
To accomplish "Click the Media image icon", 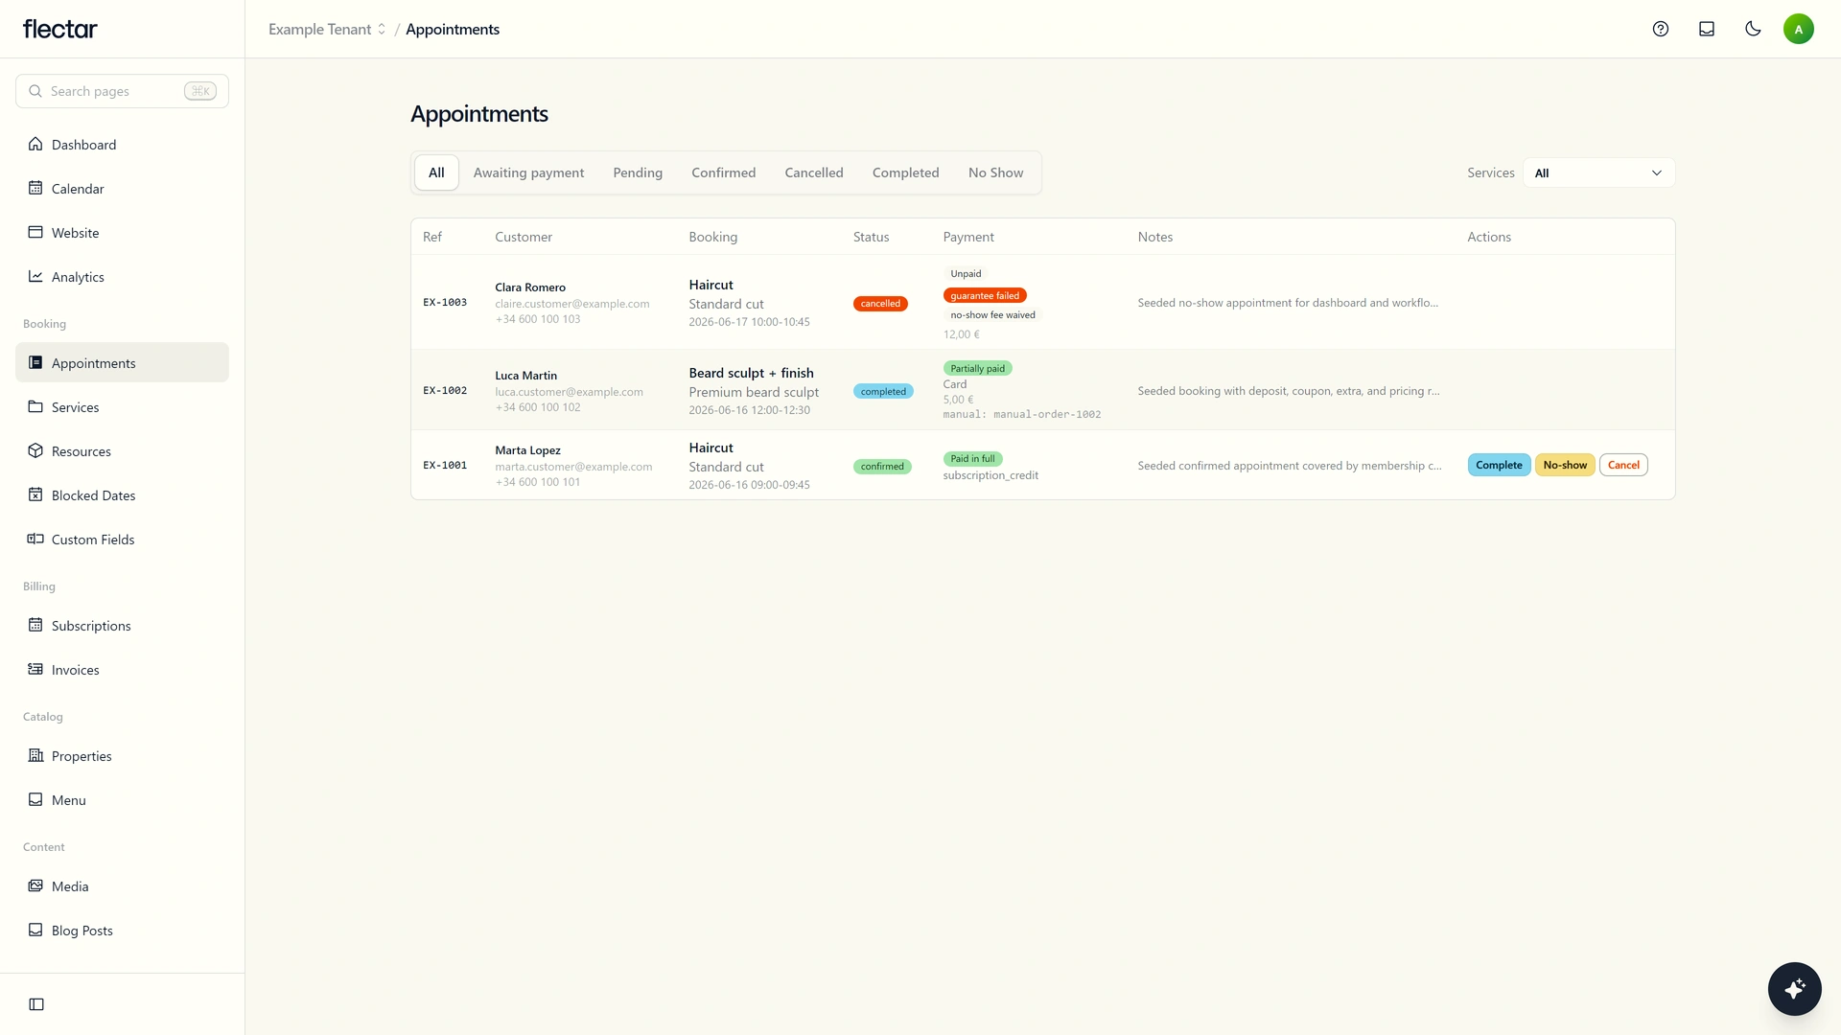I will click(35, 885).
